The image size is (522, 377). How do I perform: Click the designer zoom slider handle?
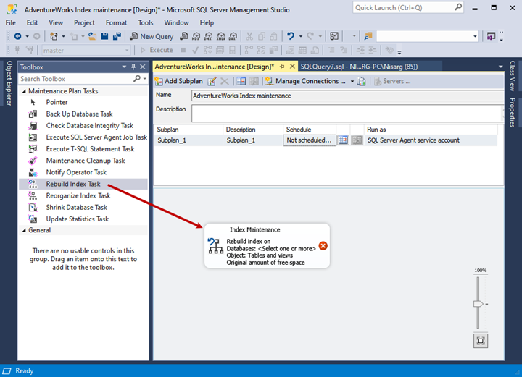click(478, 304)
